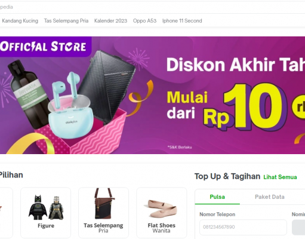
Task: Select the Tas Selempang Pria search suggestion
Action: 66,21
